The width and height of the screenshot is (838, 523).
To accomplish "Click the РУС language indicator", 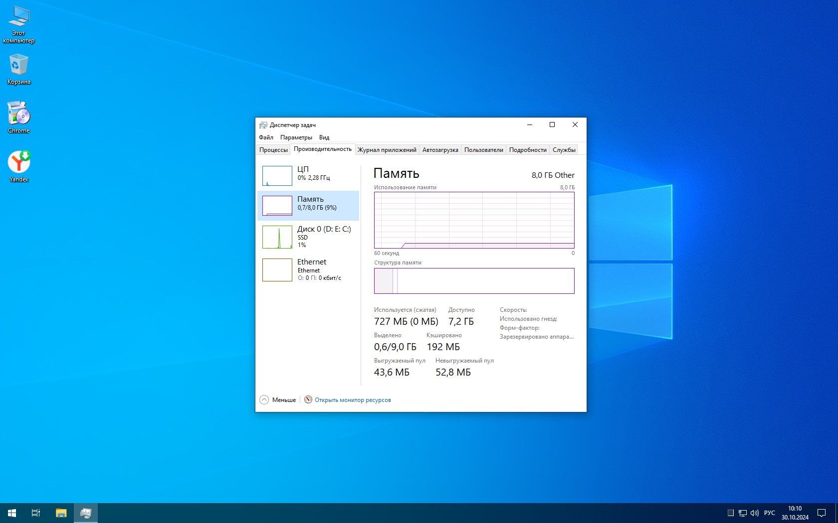I will [x=769, y=513].
